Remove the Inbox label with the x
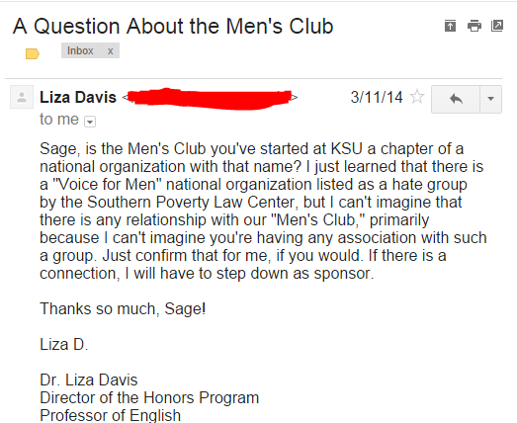Image resolution: width=517 pixels, height=423 pixels. coord(110,50)
